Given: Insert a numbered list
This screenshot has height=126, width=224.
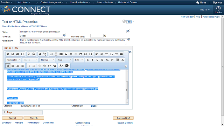Looking at the screenshot, I should (x=29, y=66).
